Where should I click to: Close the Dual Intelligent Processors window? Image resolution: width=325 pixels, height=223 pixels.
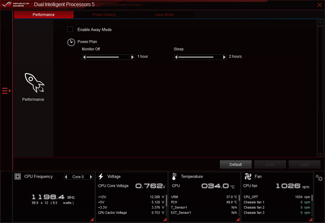click(320, 5)
